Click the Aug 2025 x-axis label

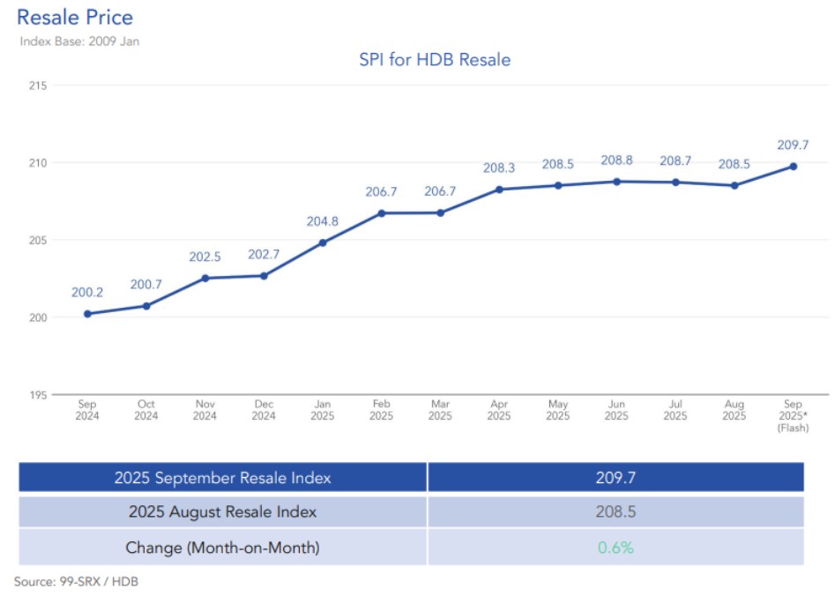coord(734,410)
